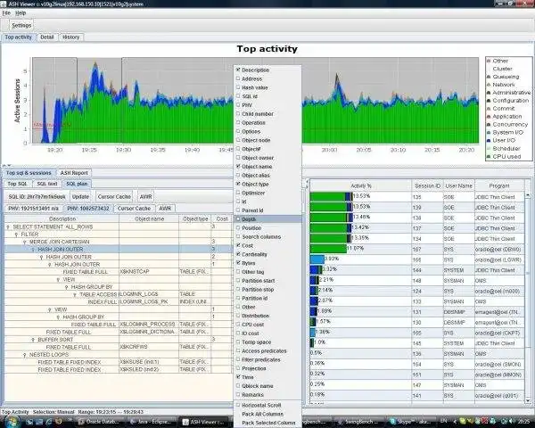Screen dimensions: 535x428
Task: Sort by the Session ID column header
Action: pos(427,186)
